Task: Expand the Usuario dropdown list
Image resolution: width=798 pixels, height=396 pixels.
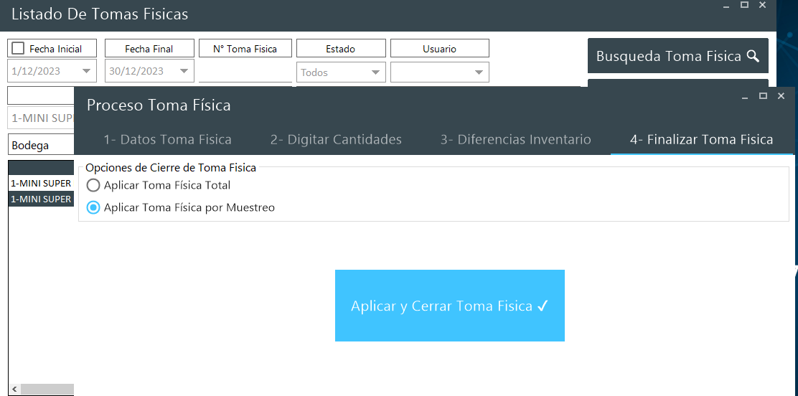Action: [479, 72]
